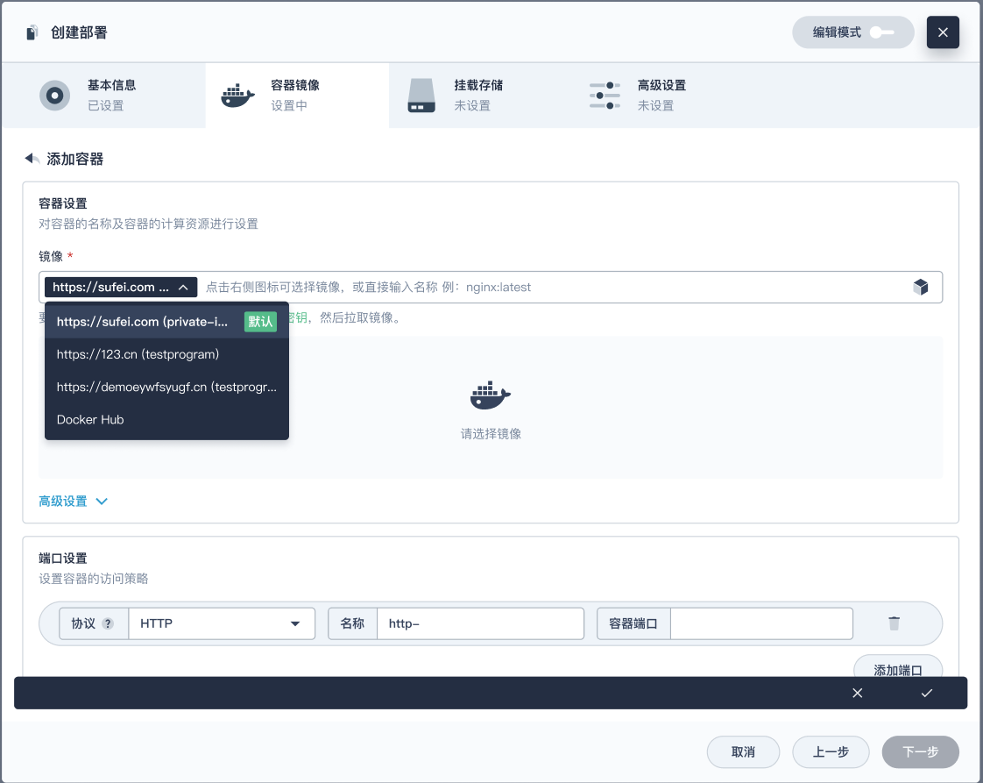983x783 pixels.
Task: Select https://demoeywfsyugf.cn registry option
Action: tap(166, 387)
